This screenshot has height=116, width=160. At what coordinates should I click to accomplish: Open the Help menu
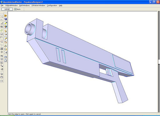click(x=60, y=5)
